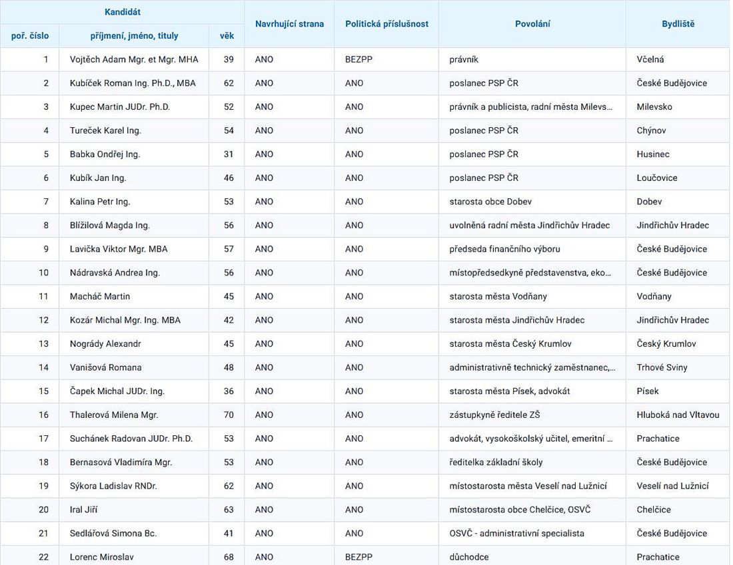This screenshot has height=565, width=733.
Task: Select the 'věk' column header
Action: 227,36
